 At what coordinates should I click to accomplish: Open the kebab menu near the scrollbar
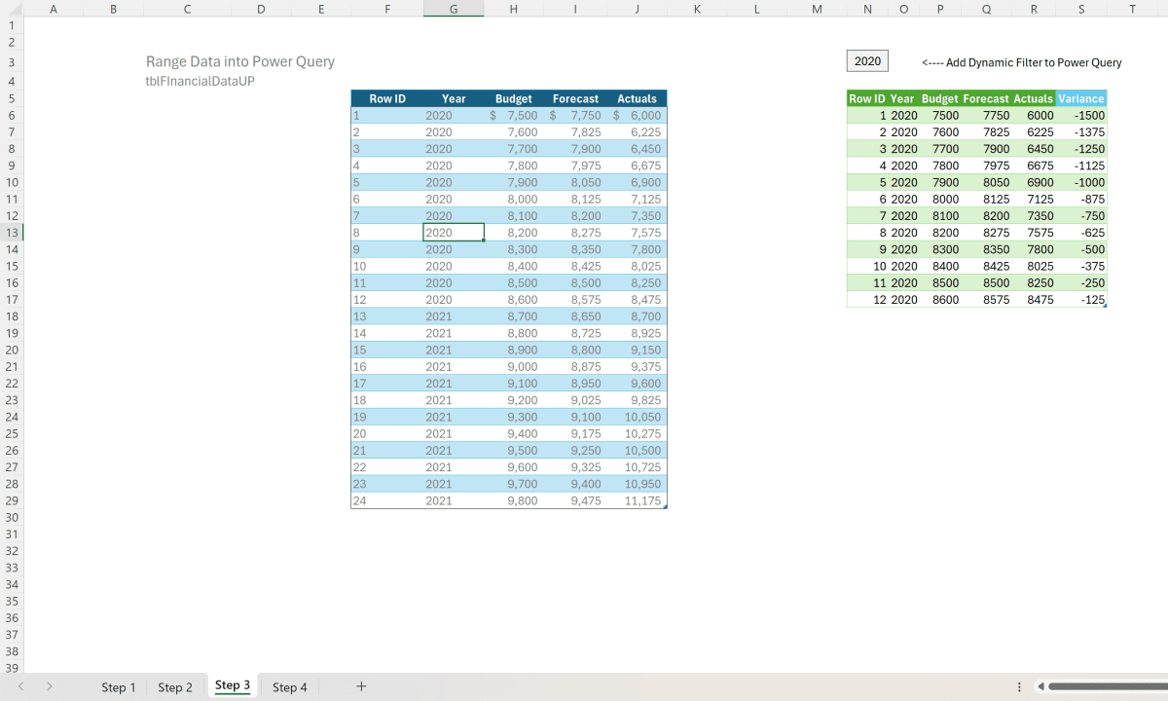click(1018, 686)
